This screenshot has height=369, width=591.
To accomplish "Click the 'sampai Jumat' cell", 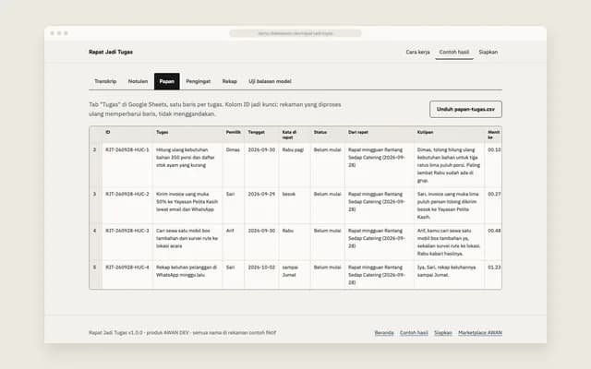I will tap(295, 275).
